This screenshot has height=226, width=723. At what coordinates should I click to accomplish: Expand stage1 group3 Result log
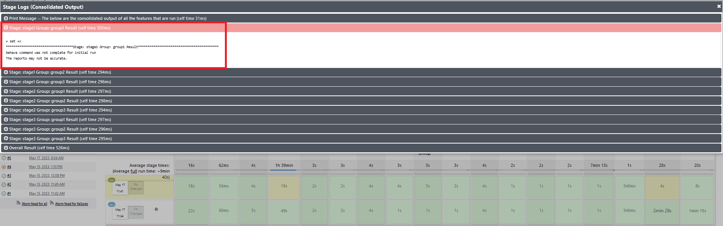click(x=361, y=82)
